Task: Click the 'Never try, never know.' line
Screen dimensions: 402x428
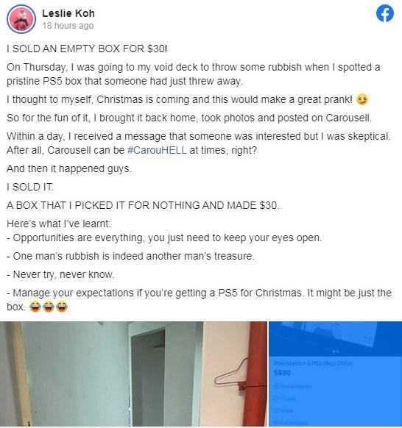Action: pos(60,274)
